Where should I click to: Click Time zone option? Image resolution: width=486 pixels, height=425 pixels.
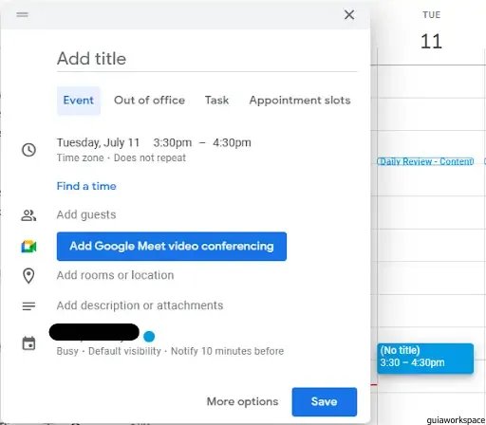81,157
